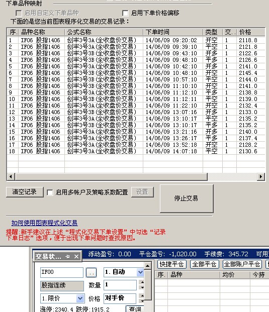
Task: Click 品种 column header in positions table
Action: pyautogui.click(x=194, y=275)
